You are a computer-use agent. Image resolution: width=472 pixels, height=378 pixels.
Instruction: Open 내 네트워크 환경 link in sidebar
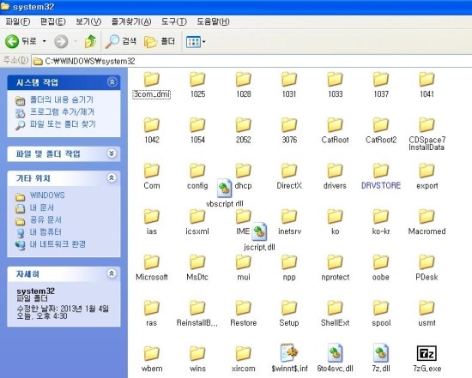pyautogui.click(x=57, y=244)
